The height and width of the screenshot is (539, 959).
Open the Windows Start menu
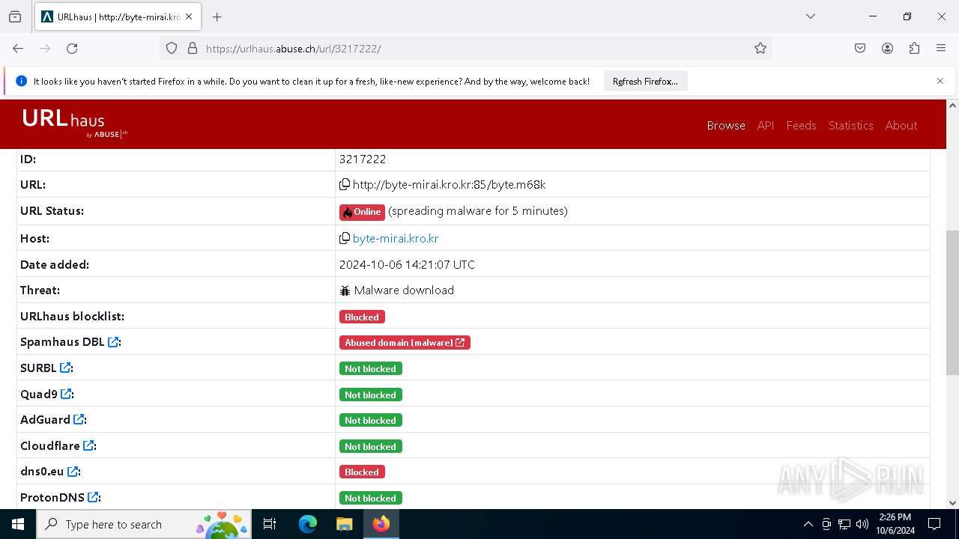[x=18, y=524]
